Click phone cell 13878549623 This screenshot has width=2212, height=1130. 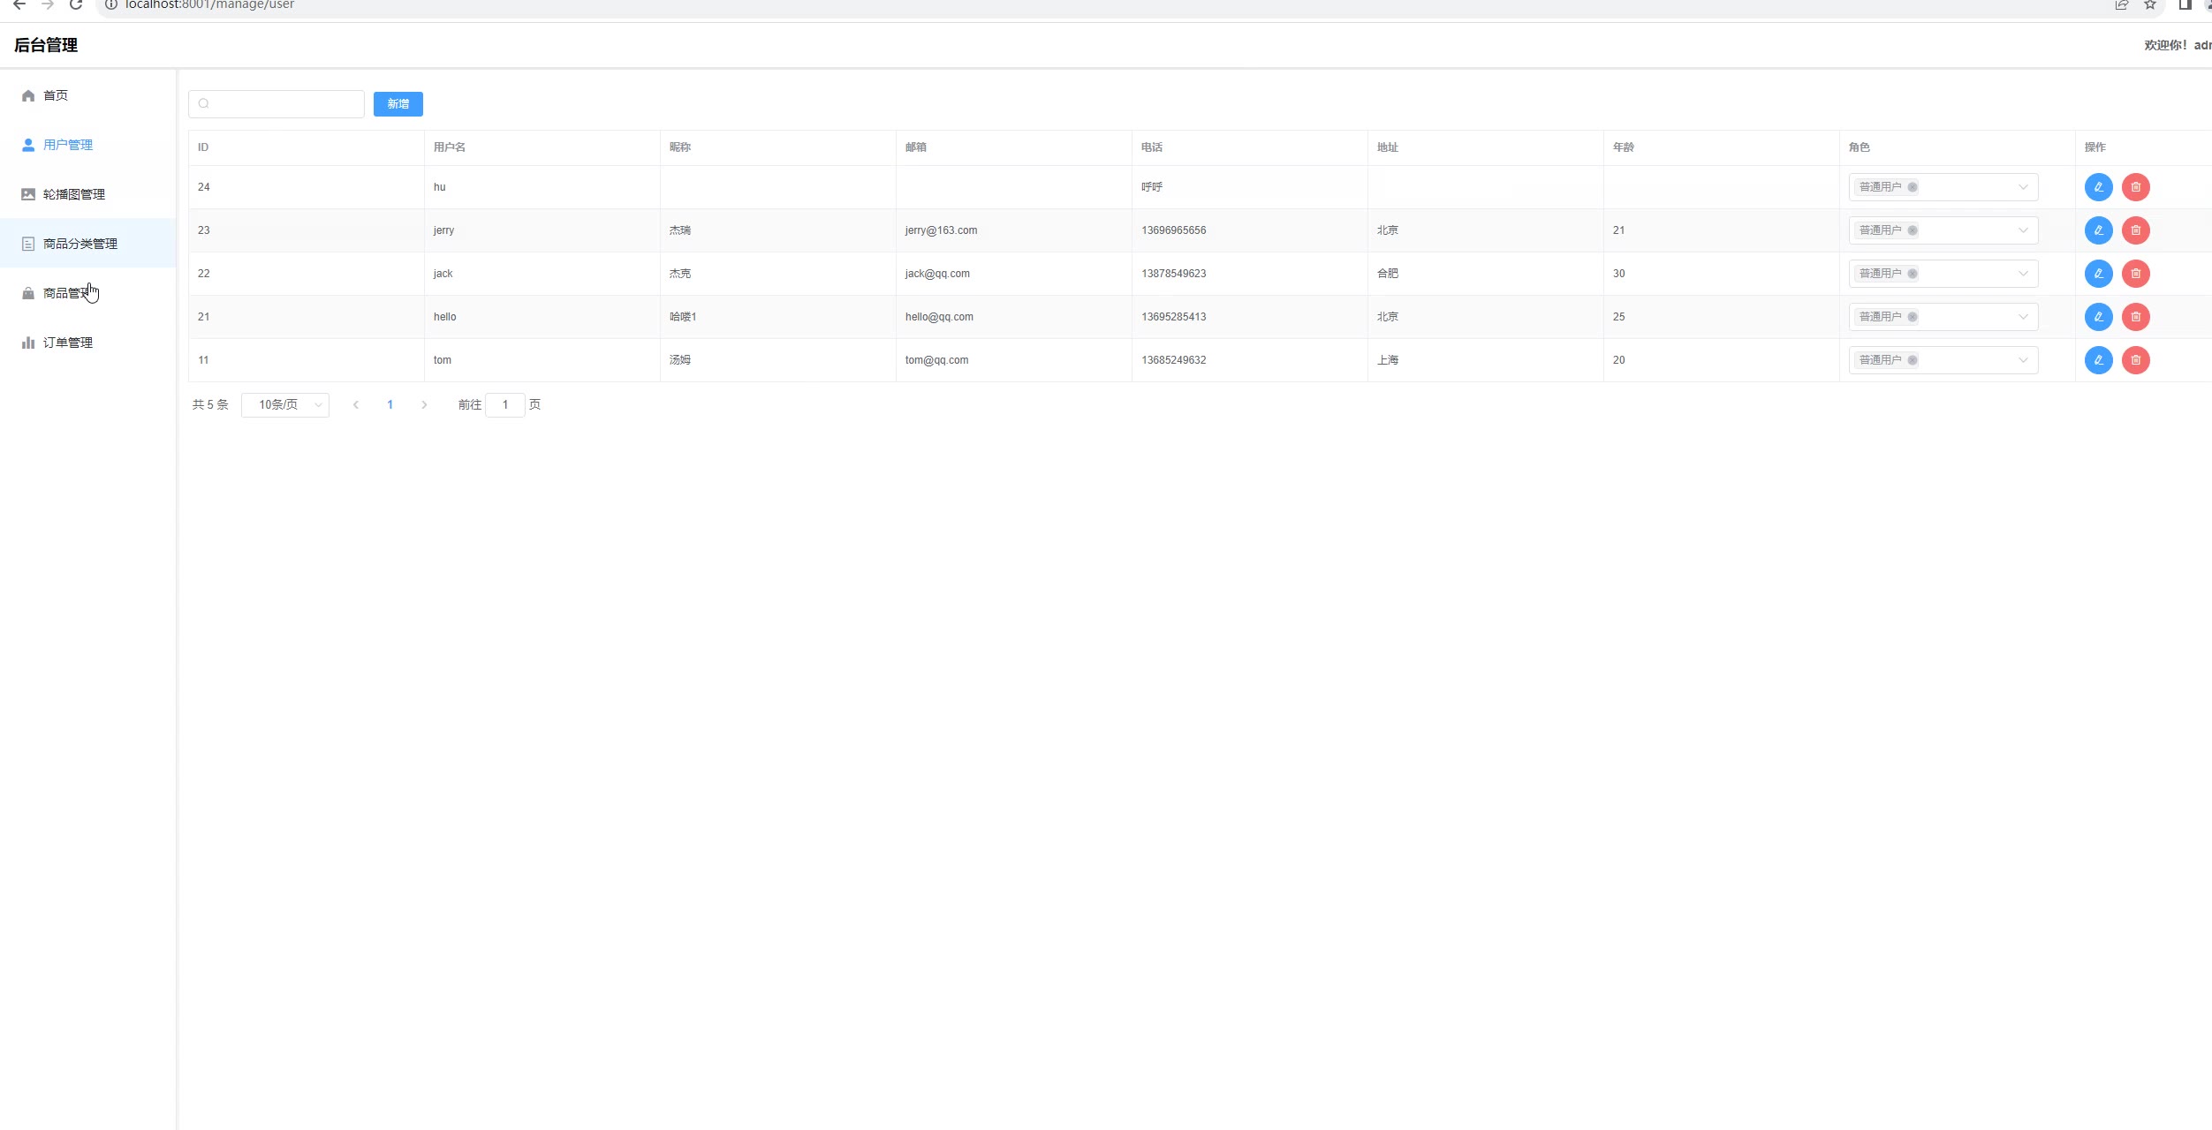tap(1173, 274)
